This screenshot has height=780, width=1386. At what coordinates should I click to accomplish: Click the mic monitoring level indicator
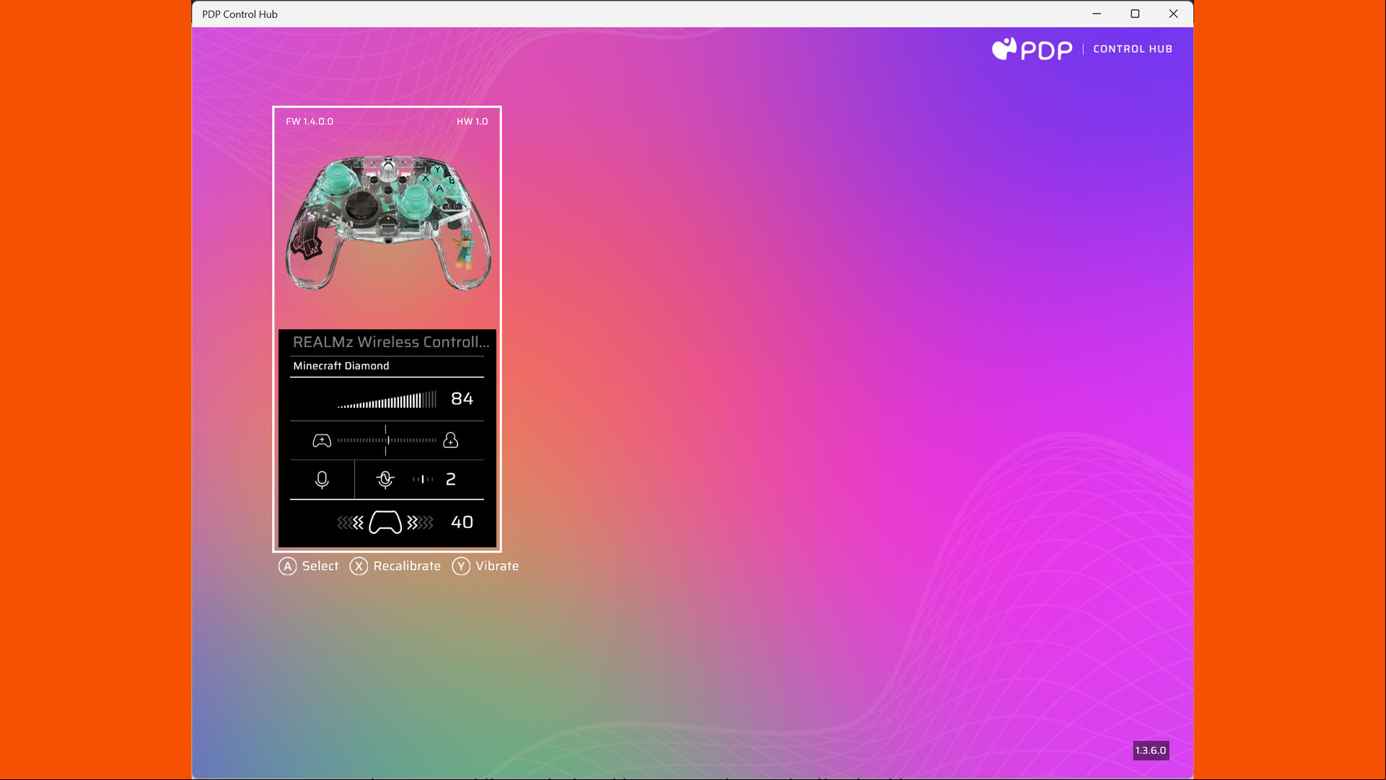[x=423, y=479]
